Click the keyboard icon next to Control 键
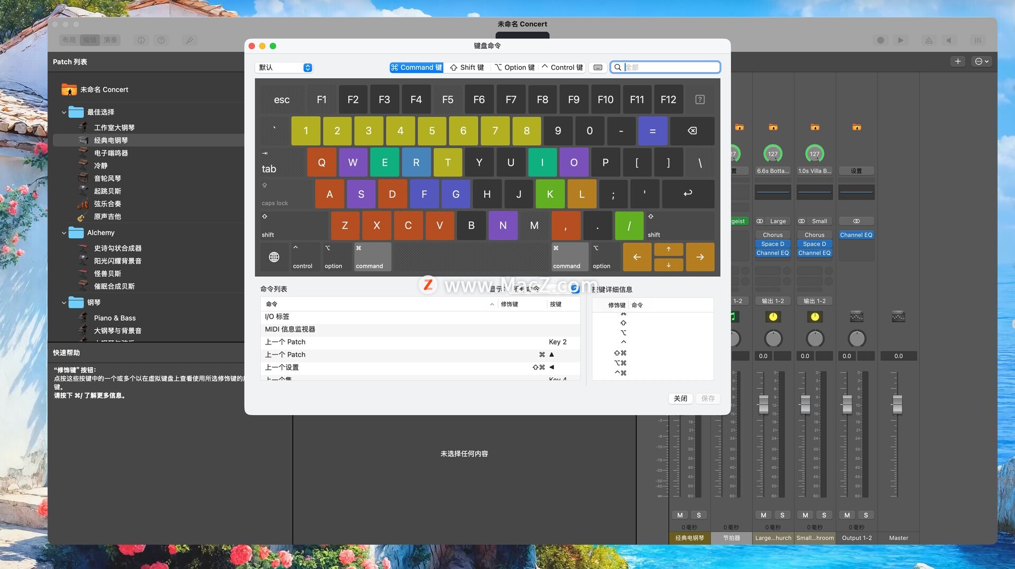 point(598,68)
